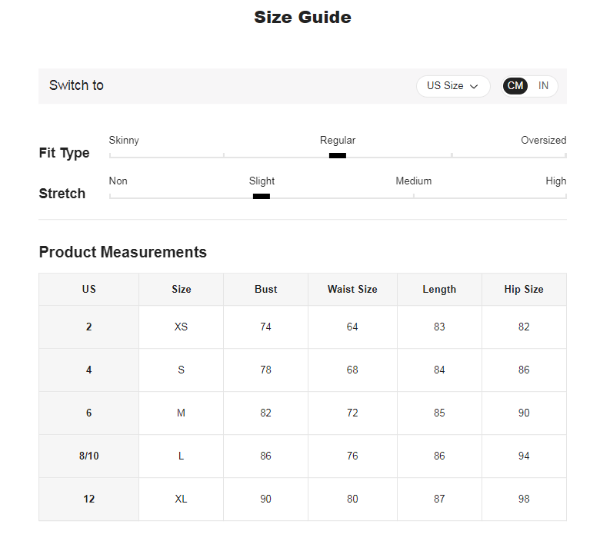Click the Size Guide heading
Screen dimensions: 600x554
coord(302,18)
